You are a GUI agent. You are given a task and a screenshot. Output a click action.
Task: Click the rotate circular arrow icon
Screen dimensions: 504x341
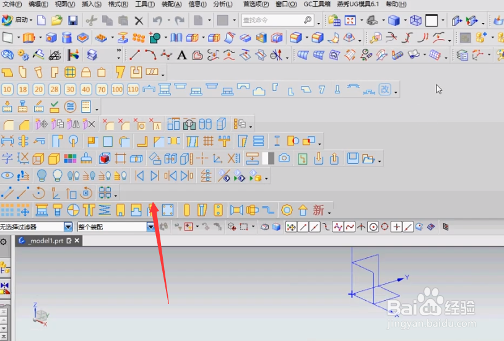[38, 193]
